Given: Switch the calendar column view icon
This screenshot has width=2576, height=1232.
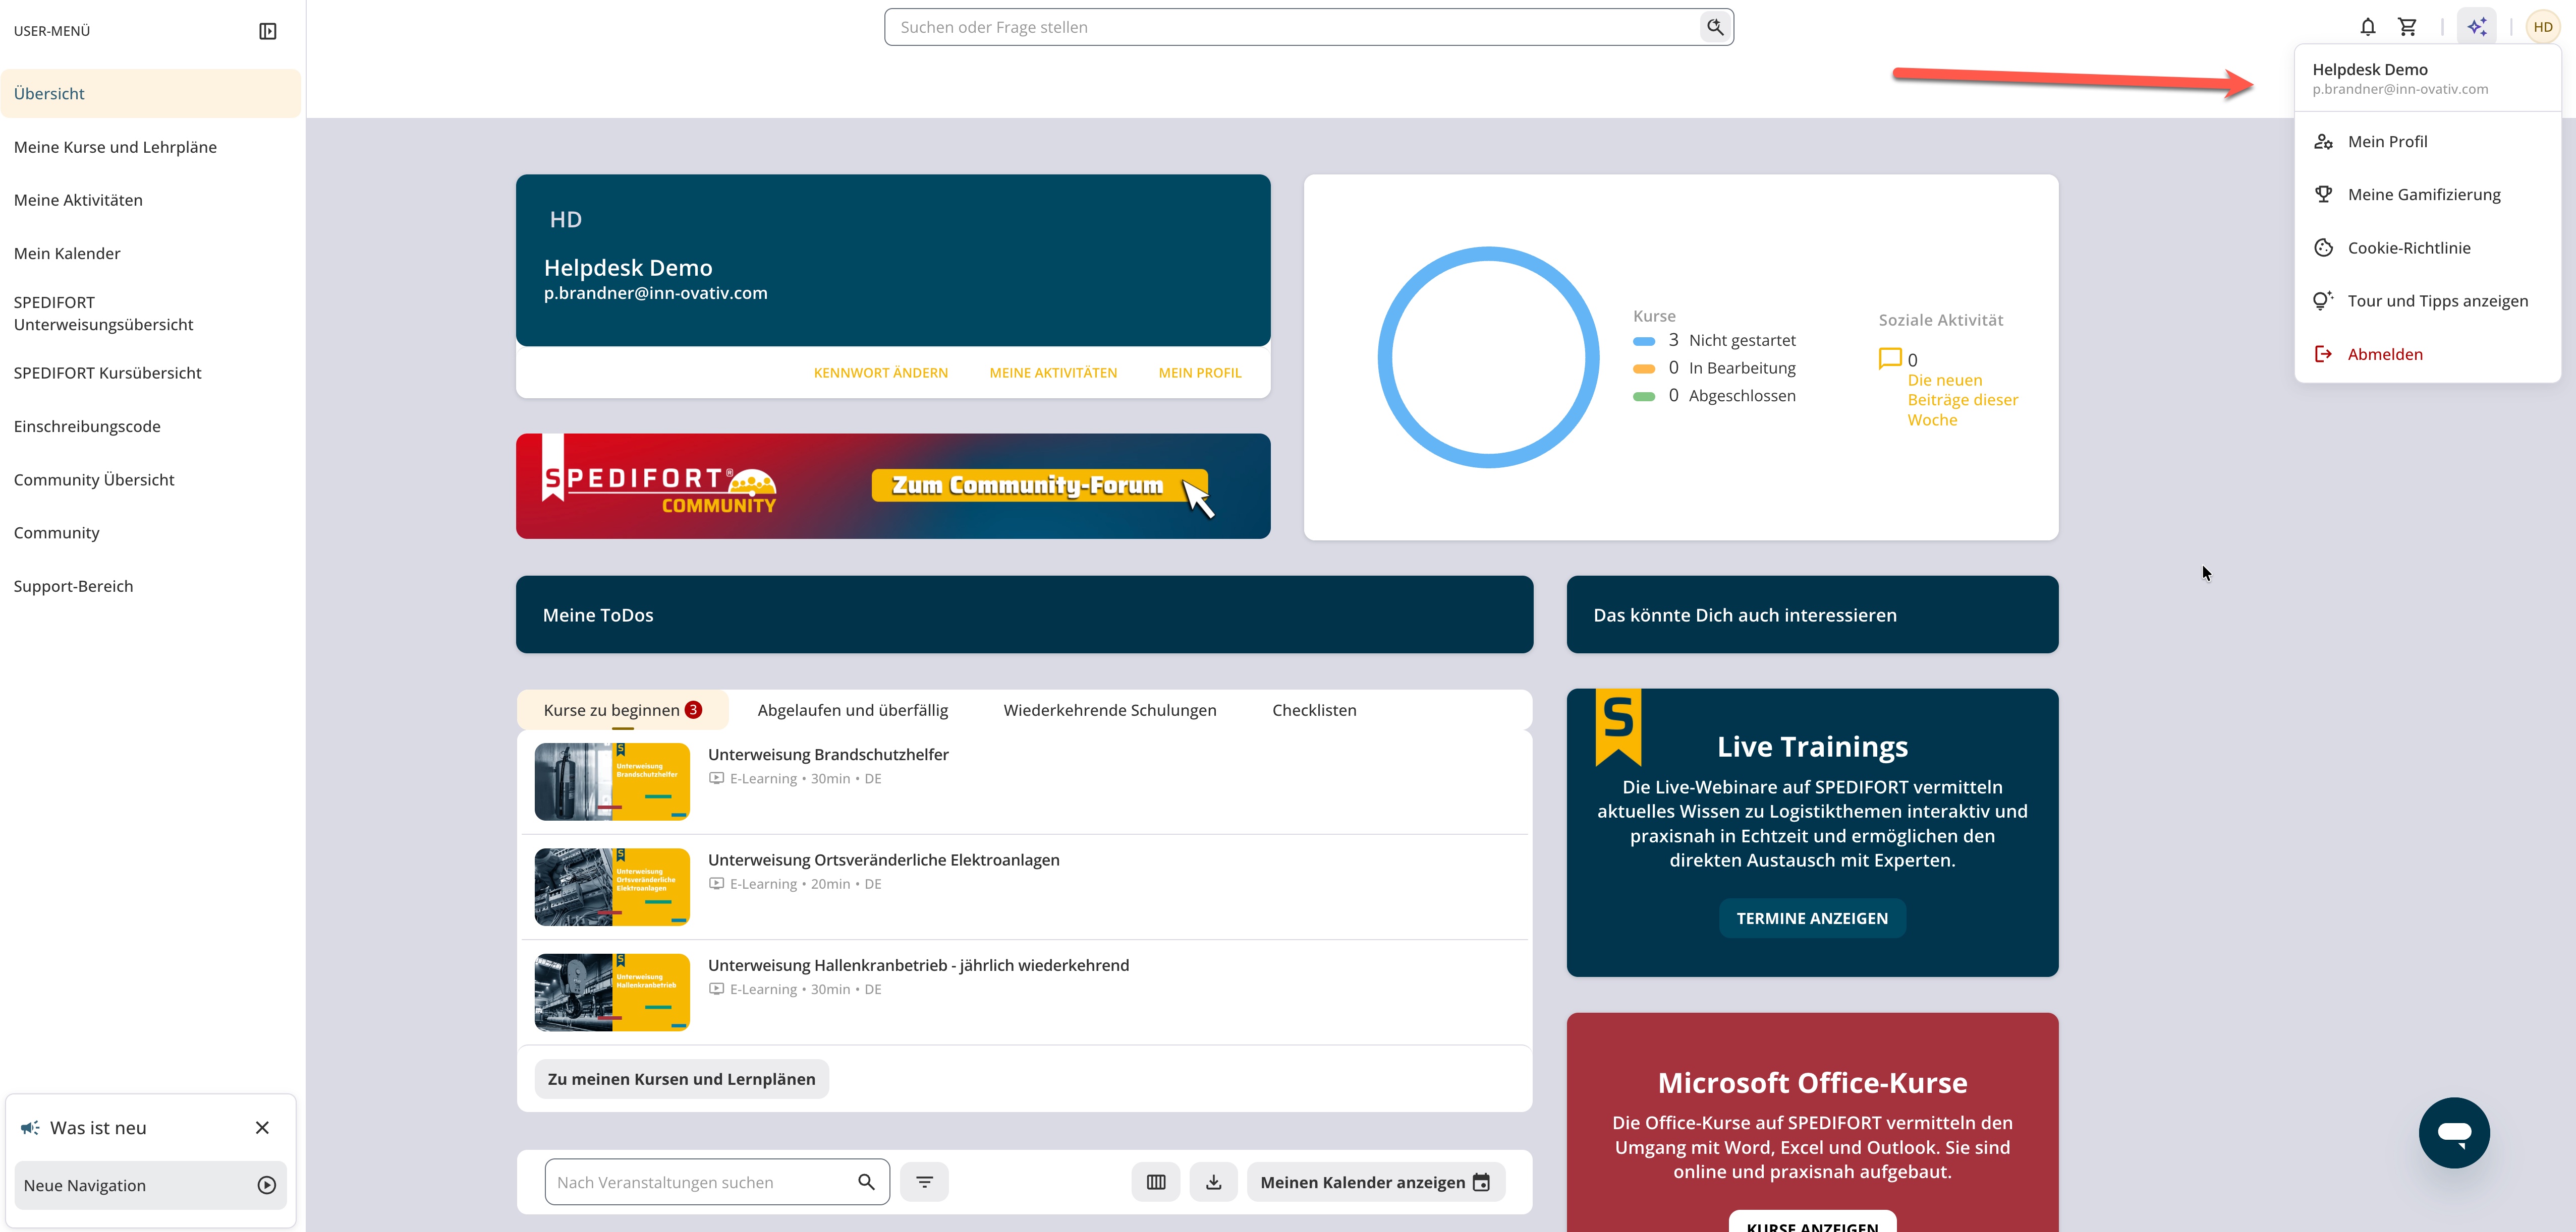Looking at the screenshot, I should point(1156,1182).
